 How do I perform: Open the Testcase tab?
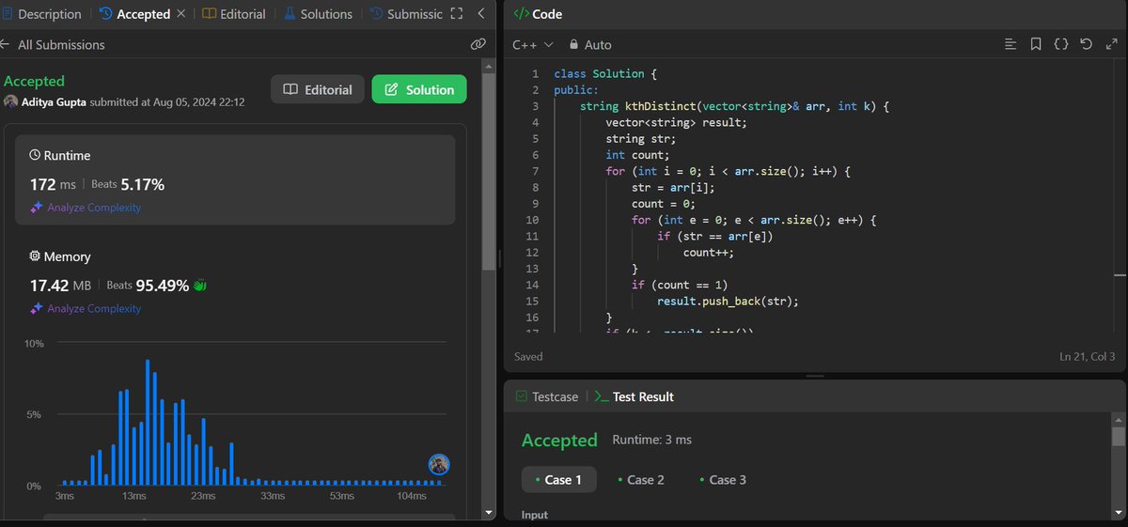pyautogui.click(x=546, y=396)
